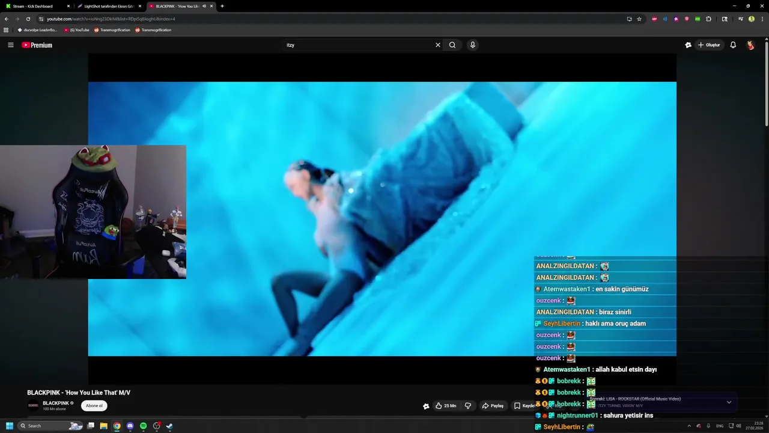Open Task View on the taskbar
769x433 pixels.
click(91, 426)
